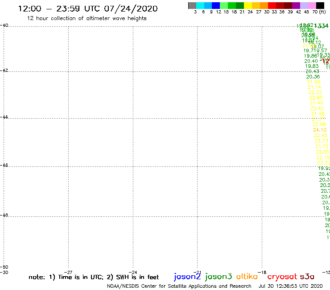Click the title '12:00 – 23:59 UTC 07/24/2020'

(88, 8)
